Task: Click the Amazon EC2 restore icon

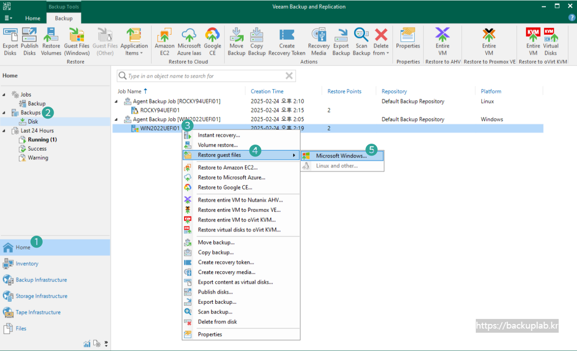Action: 164,42
